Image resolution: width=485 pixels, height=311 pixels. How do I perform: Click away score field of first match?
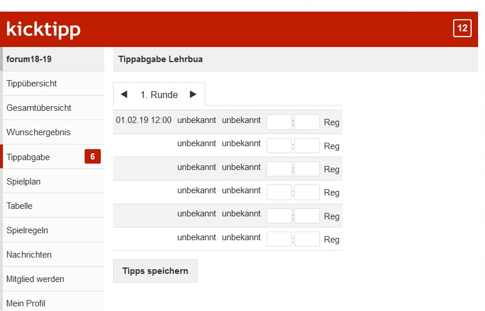click(307, 122)
